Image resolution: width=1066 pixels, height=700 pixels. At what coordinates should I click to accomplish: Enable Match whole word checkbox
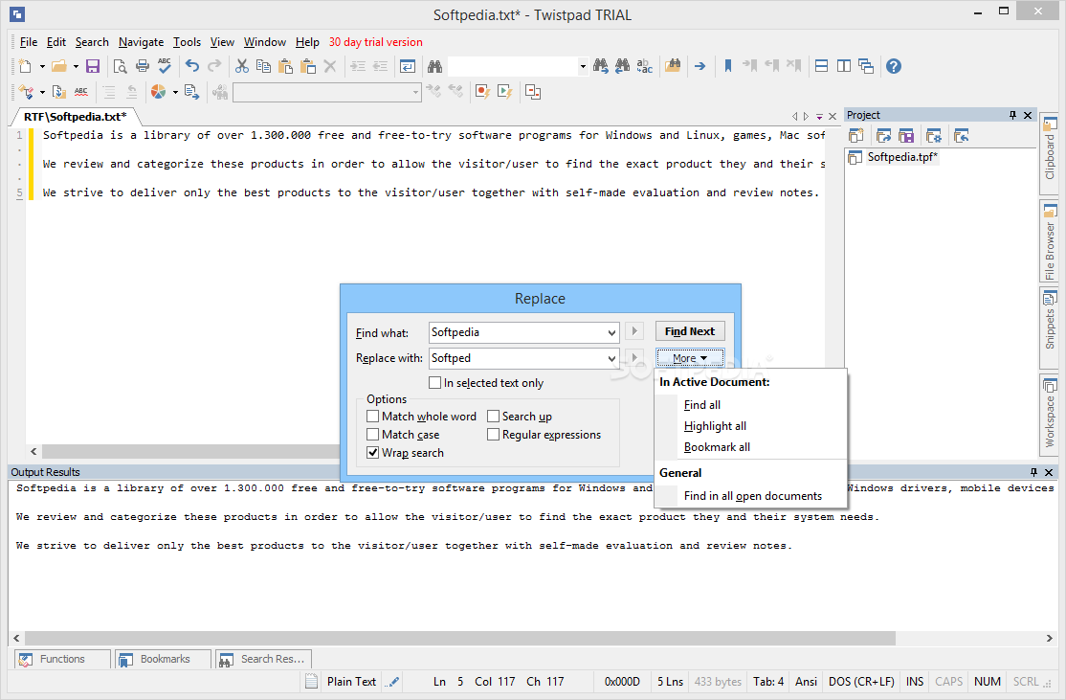372,416
